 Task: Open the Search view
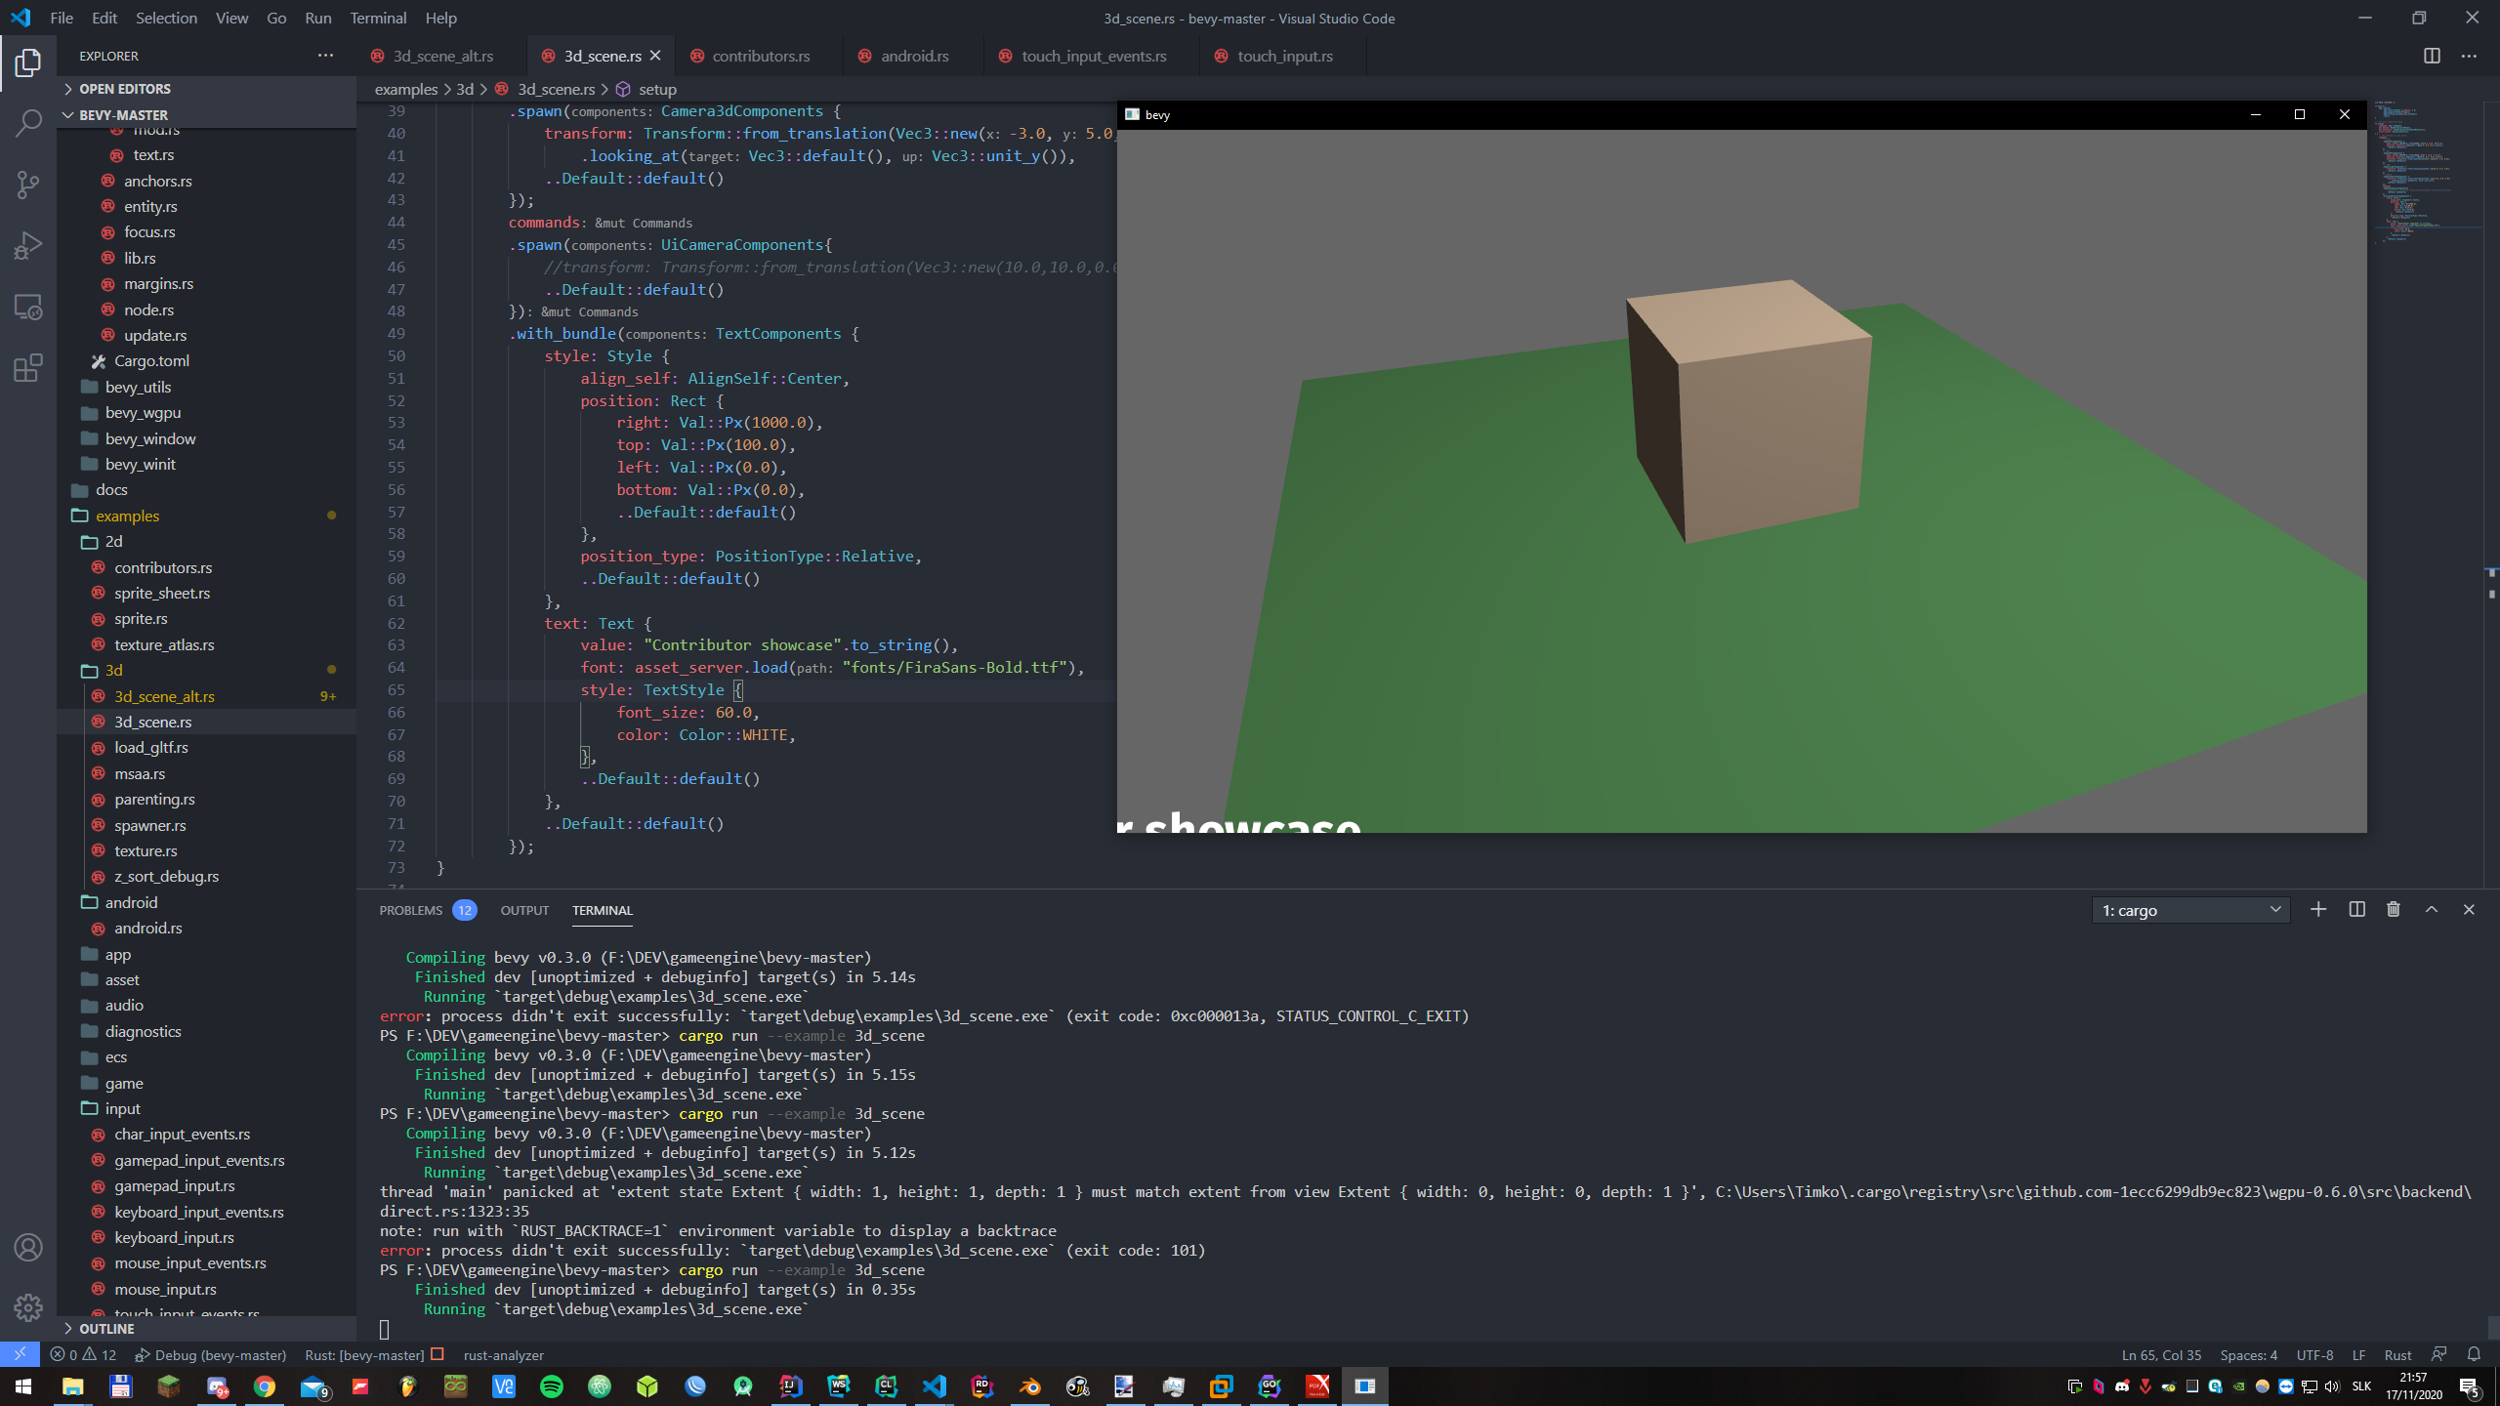click(28, 123)
